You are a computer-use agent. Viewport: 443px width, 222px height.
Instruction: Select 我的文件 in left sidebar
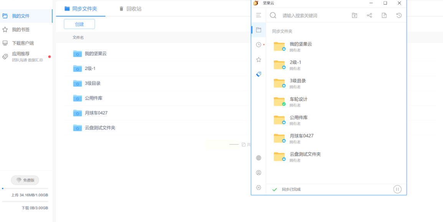(x=26, y=16)
